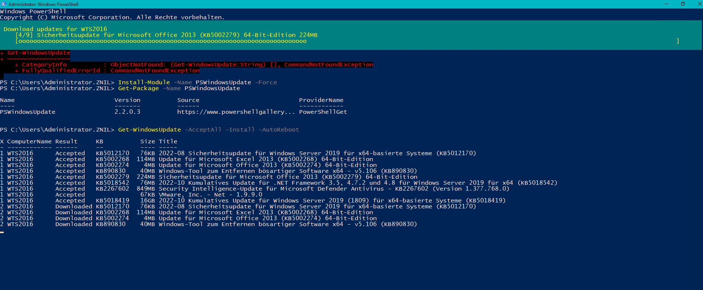The width and height of the screenshot is (703, 290).
Task: Click the powershellgallery source URL
Action: (x=236, y=112)
